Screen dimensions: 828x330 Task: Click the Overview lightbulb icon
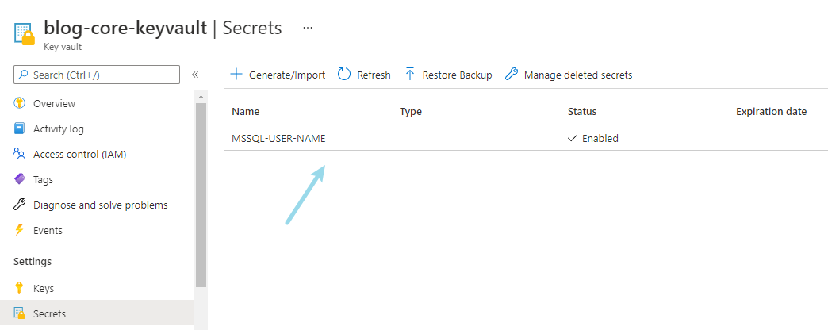tap(20, 104)
